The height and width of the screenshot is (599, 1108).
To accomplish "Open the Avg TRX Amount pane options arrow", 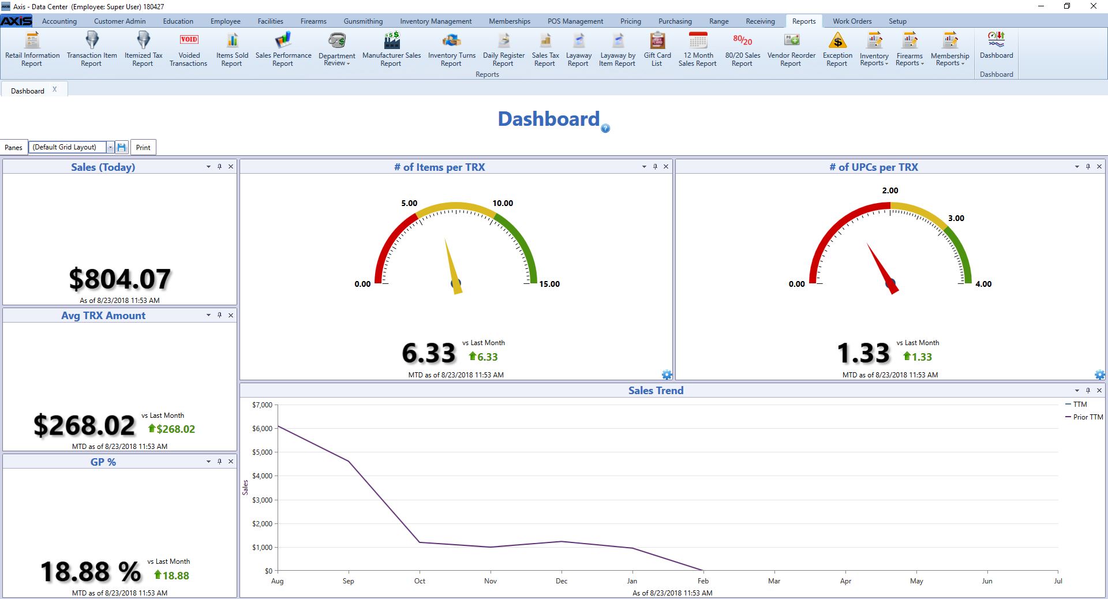I will click(x=208, y=315).
